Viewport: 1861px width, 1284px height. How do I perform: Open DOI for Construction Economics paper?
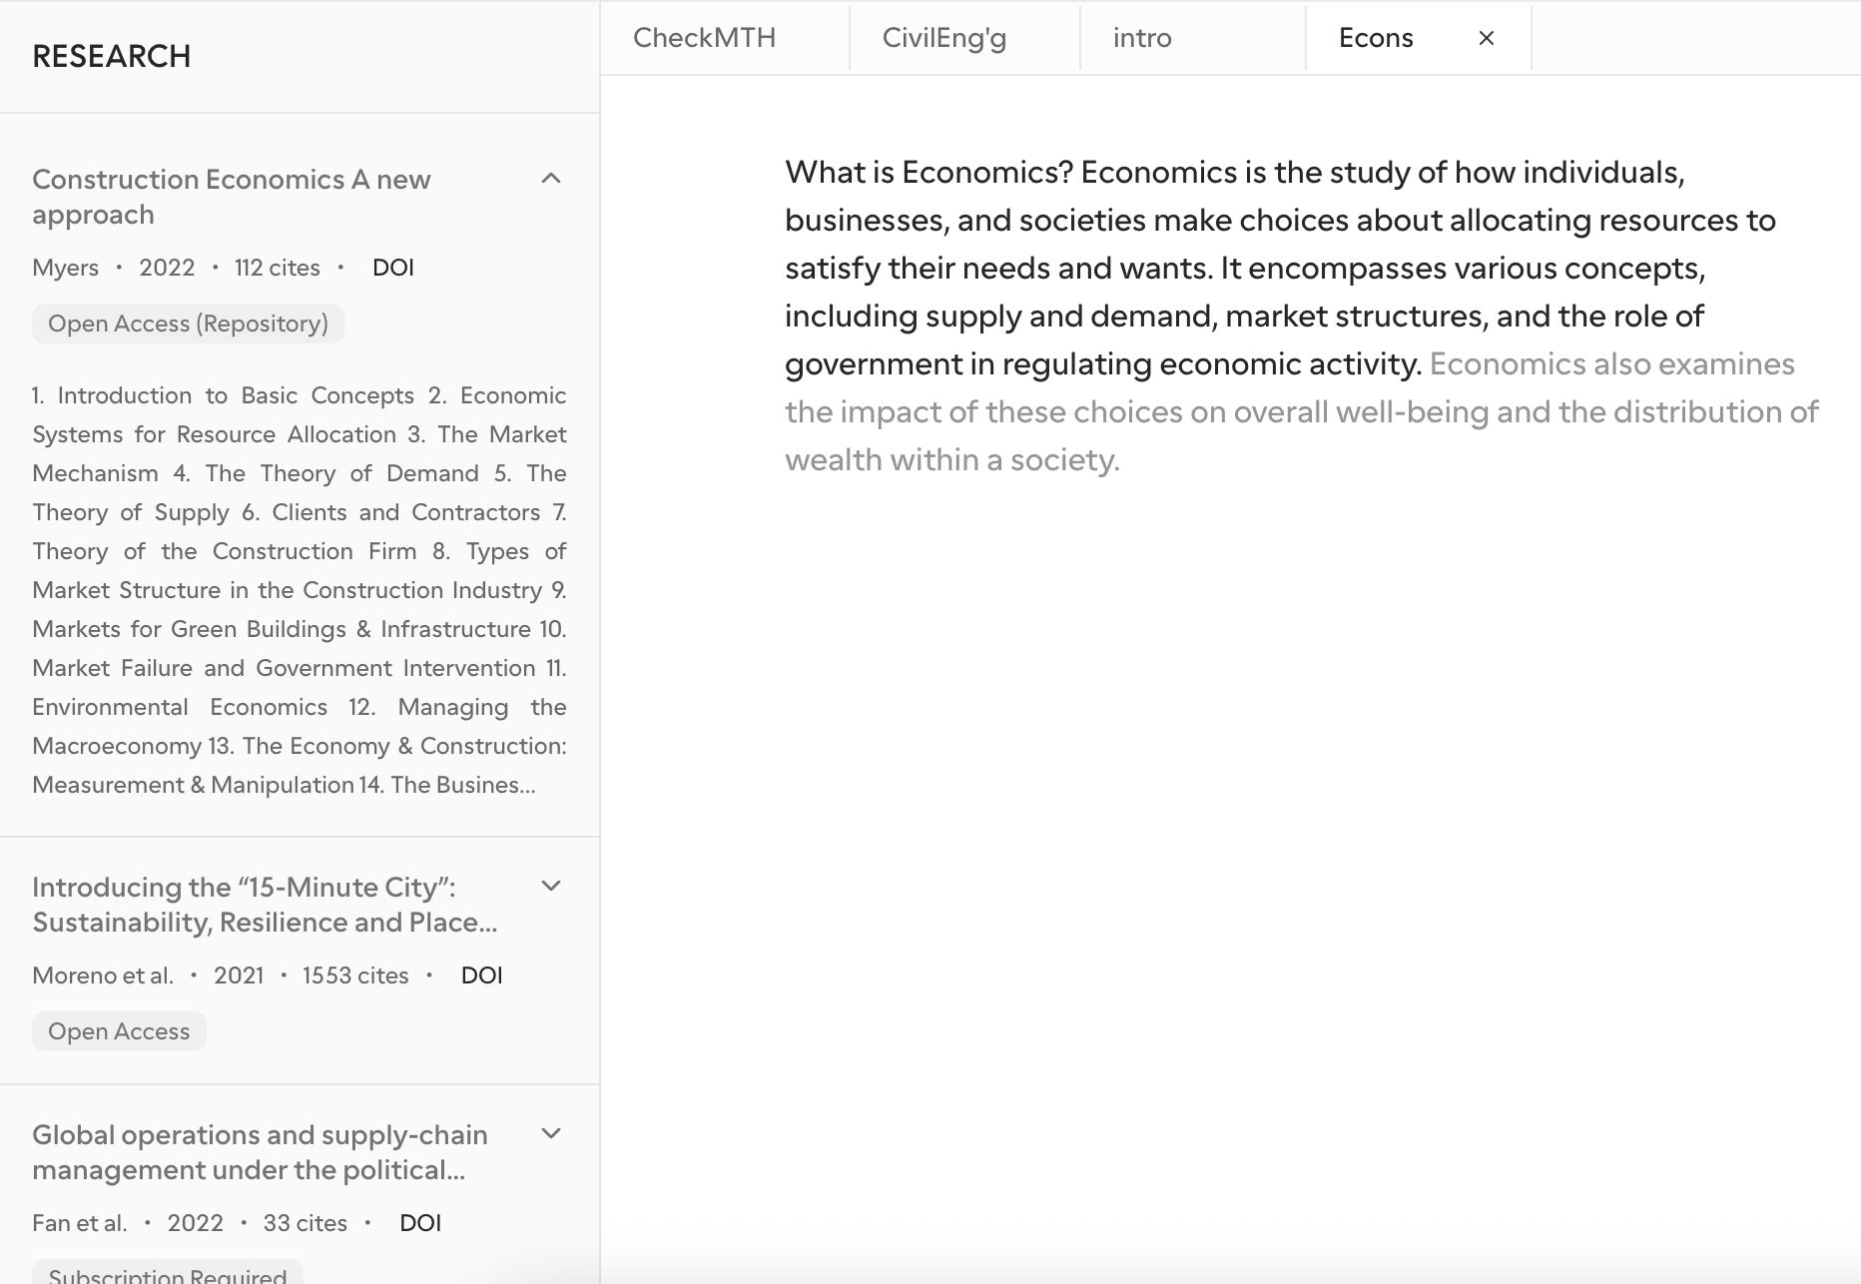[393, 267]
